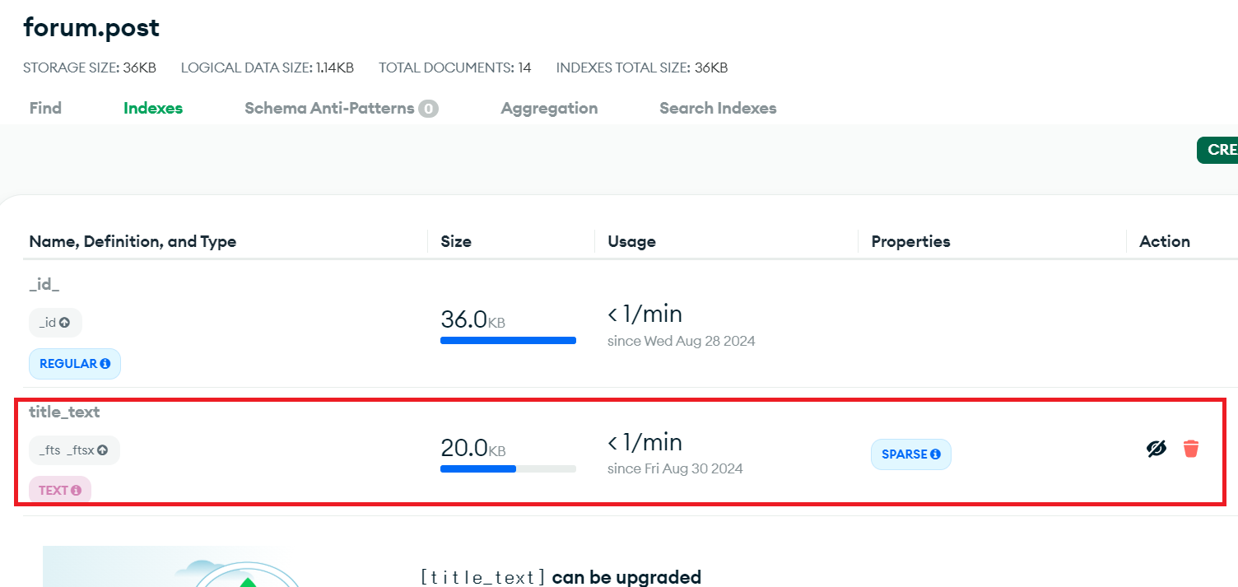1238x587 pixels.
Task: Click the _id_ index name
Action: (x=44, y=284)
